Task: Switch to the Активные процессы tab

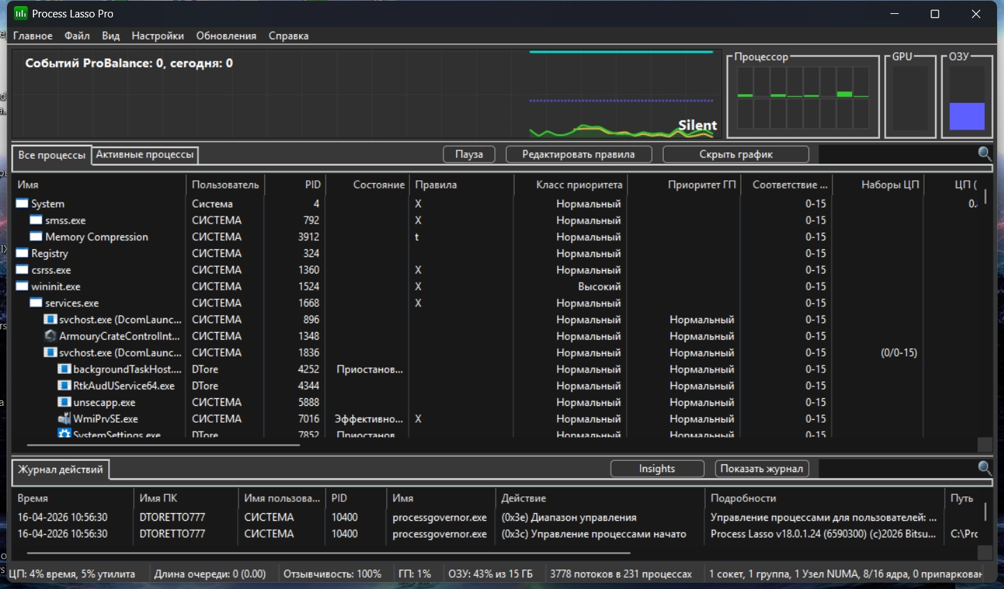Action: (145, 155)
